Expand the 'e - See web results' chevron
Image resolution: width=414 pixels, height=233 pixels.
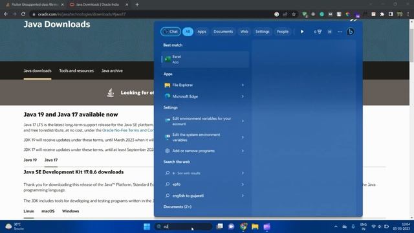[243, 173]
